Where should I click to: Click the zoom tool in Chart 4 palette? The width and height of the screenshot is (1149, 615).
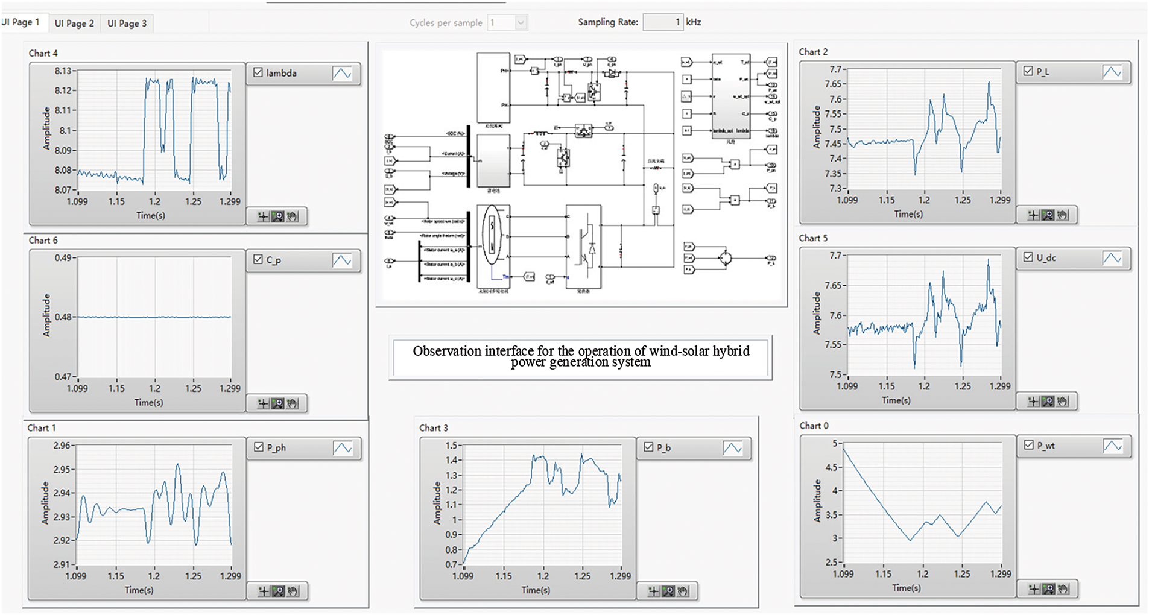pos(277,216)
